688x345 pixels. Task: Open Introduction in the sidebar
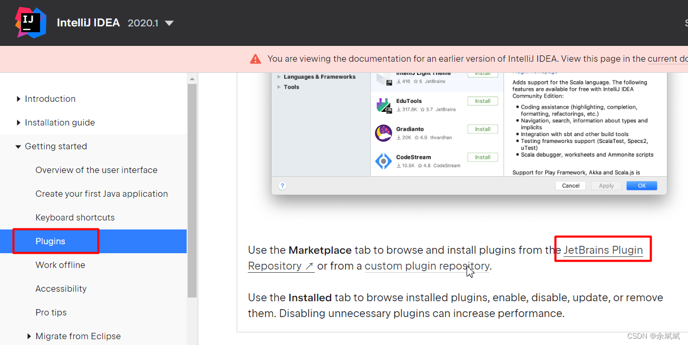(x=50, y=99)
